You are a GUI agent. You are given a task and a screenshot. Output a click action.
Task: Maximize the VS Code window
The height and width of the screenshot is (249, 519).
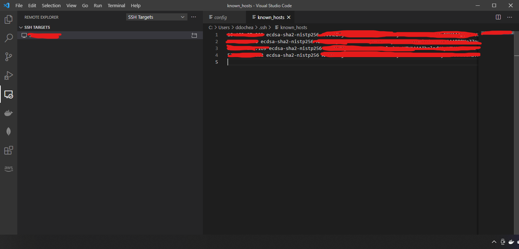click(x=494, y=5)
